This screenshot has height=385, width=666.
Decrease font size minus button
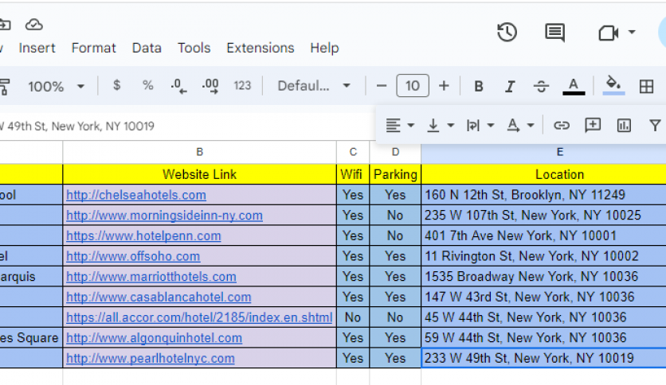coord(382,86)
